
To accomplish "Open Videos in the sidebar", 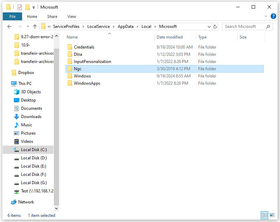I will [x=23, y=141].
